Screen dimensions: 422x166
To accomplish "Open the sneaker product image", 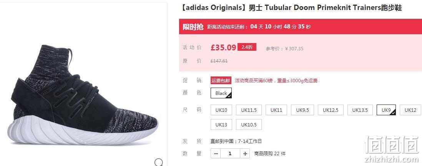I will click(x=82, y=94).
